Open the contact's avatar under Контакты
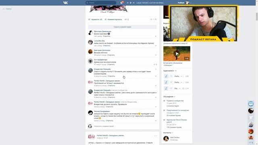 click(166, 139)
